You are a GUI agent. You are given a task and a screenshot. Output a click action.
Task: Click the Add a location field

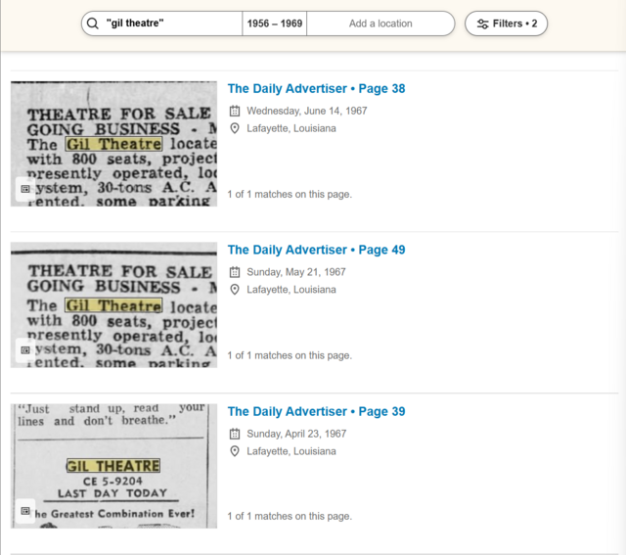380,23
